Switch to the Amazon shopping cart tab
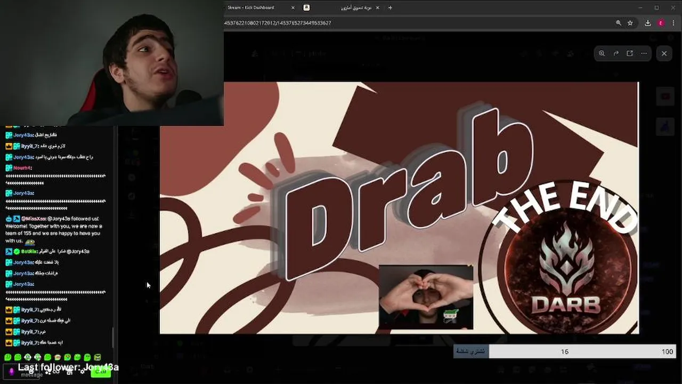The image size is (682, 384). pyautogui.click(x=356, y=7)
